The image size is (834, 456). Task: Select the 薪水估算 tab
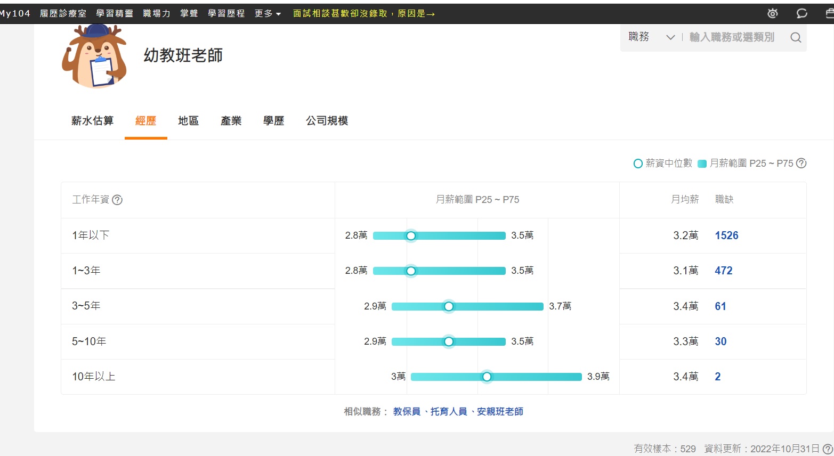(x=92, y=121)
